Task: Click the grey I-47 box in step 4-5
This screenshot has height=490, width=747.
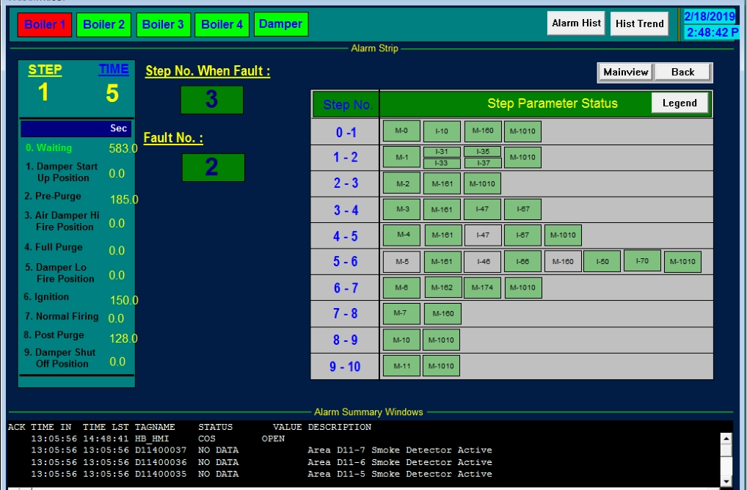Action: click(482, 235)
